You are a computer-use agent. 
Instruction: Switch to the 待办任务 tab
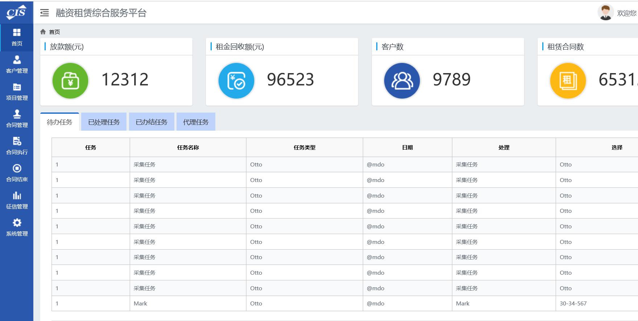coord(59,122)
